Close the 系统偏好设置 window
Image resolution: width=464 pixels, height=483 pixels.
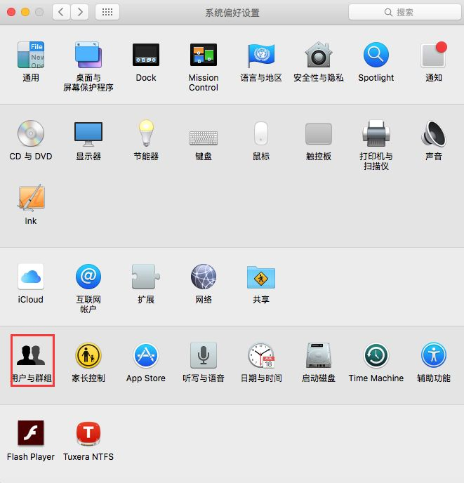[x=11, y=12]
